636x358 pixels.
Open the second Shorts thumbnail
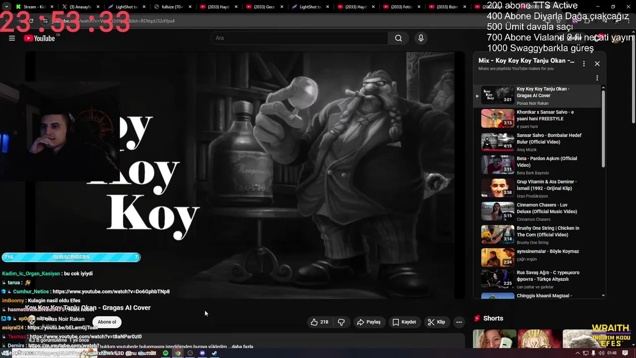(539, 339)
